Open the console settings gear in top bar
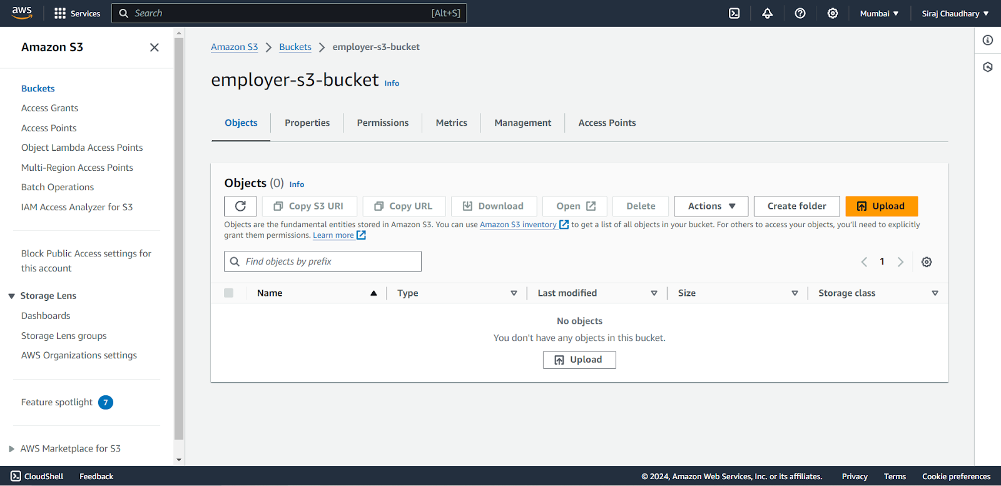1001x486 pixels. point(833,13)
